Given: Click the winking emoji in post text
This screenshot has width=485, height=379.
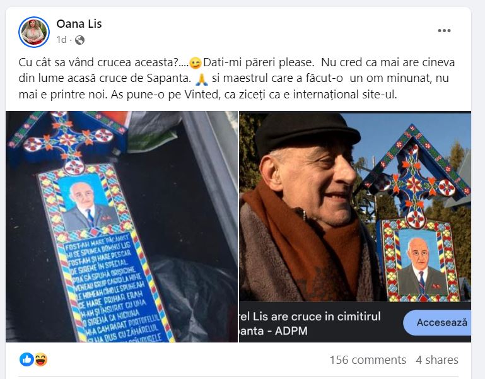Looking at the screenshot, I should [x=195, y=63].
